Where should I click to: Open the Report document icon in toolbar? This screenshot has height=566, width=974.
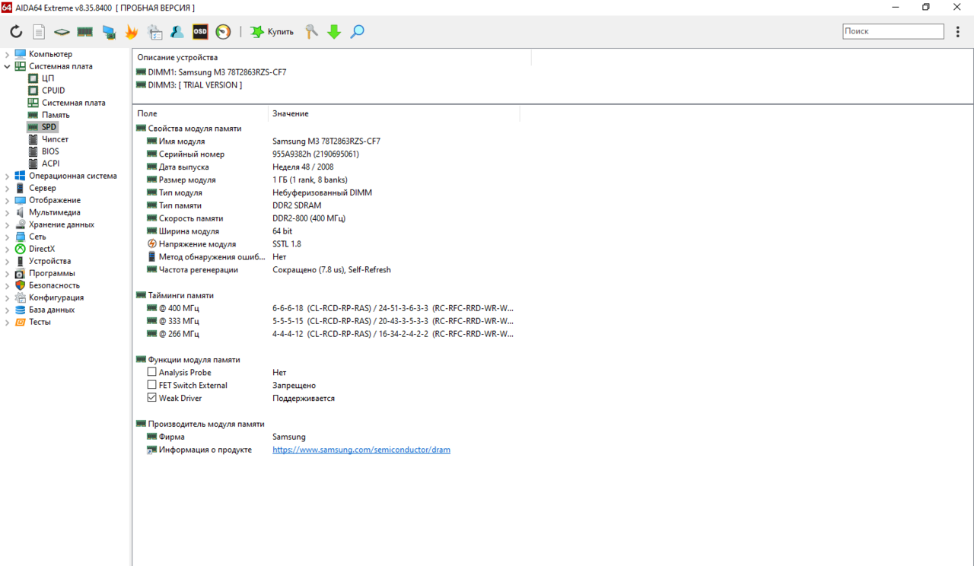[39, 32]
